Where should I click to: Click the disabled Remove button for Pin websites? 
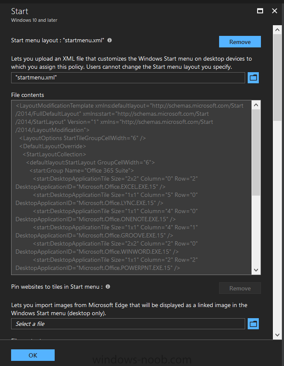point(240,288)
